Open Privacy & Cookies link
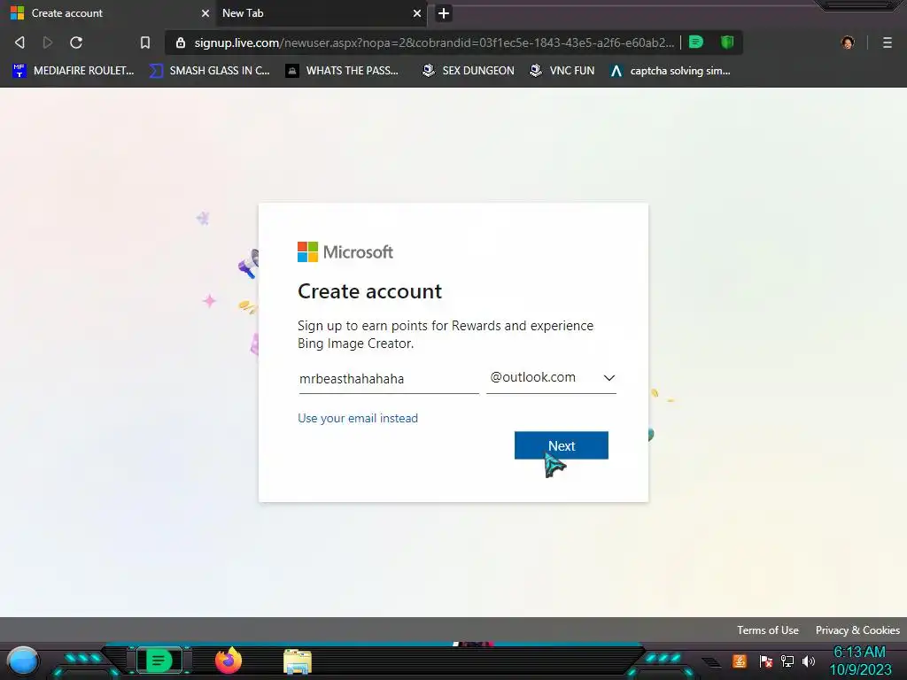907x680 pixels. pos(857,630)
